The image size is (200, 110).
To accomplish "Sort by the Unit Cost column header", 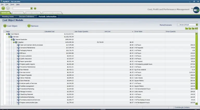I will point(118,31).
